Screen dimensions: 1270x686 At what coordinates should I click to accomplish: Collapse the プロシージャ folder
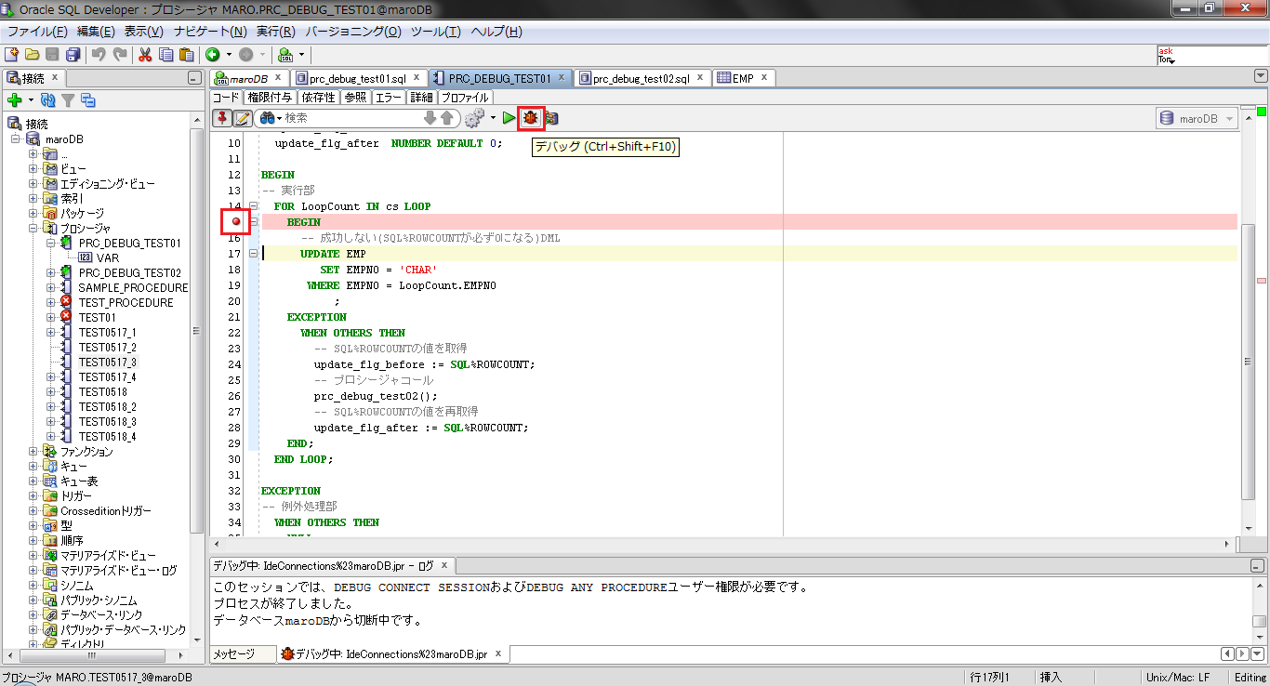33,229
